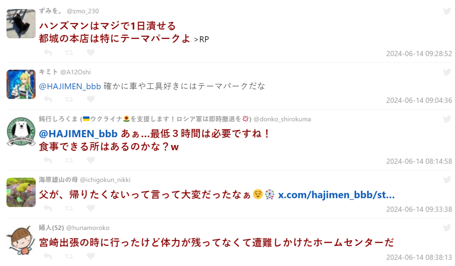Screen dimensions: 455x266
Task: Retweet the tweet by @zmo_230
Action: pyautogui.click(x=69, y=52)
